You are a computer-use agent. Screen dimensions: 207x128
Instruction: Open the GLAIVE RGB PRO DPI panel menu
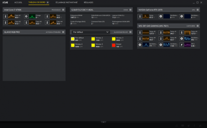pyautogui.click(x=131, y=32)
